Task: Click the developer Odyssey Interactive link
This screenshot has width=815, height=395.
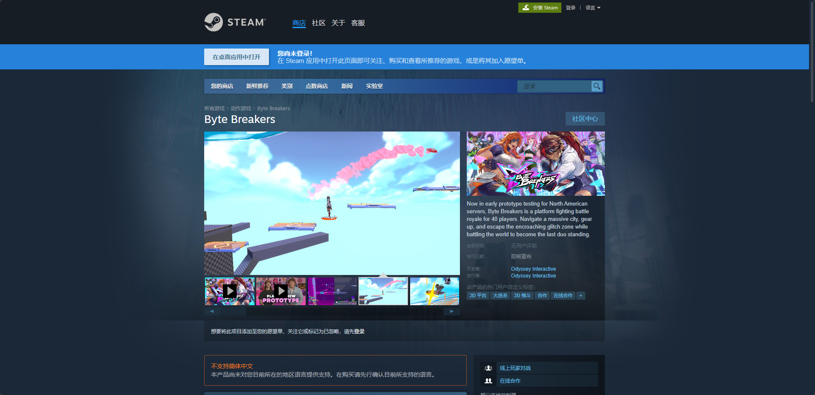Action: pyautogui.click(x=534, y=269)
